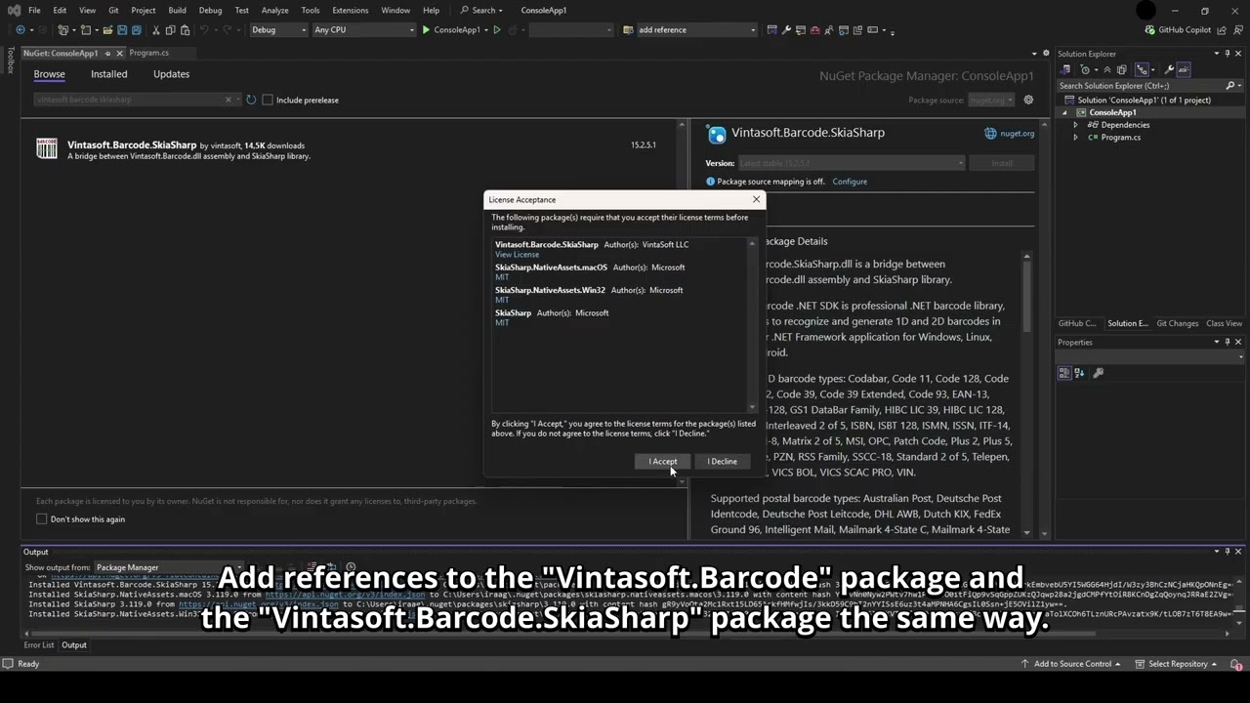Open the Toolbox side panel
Image resolution: width=1250 pixels, height=703 pixels.
10,61
